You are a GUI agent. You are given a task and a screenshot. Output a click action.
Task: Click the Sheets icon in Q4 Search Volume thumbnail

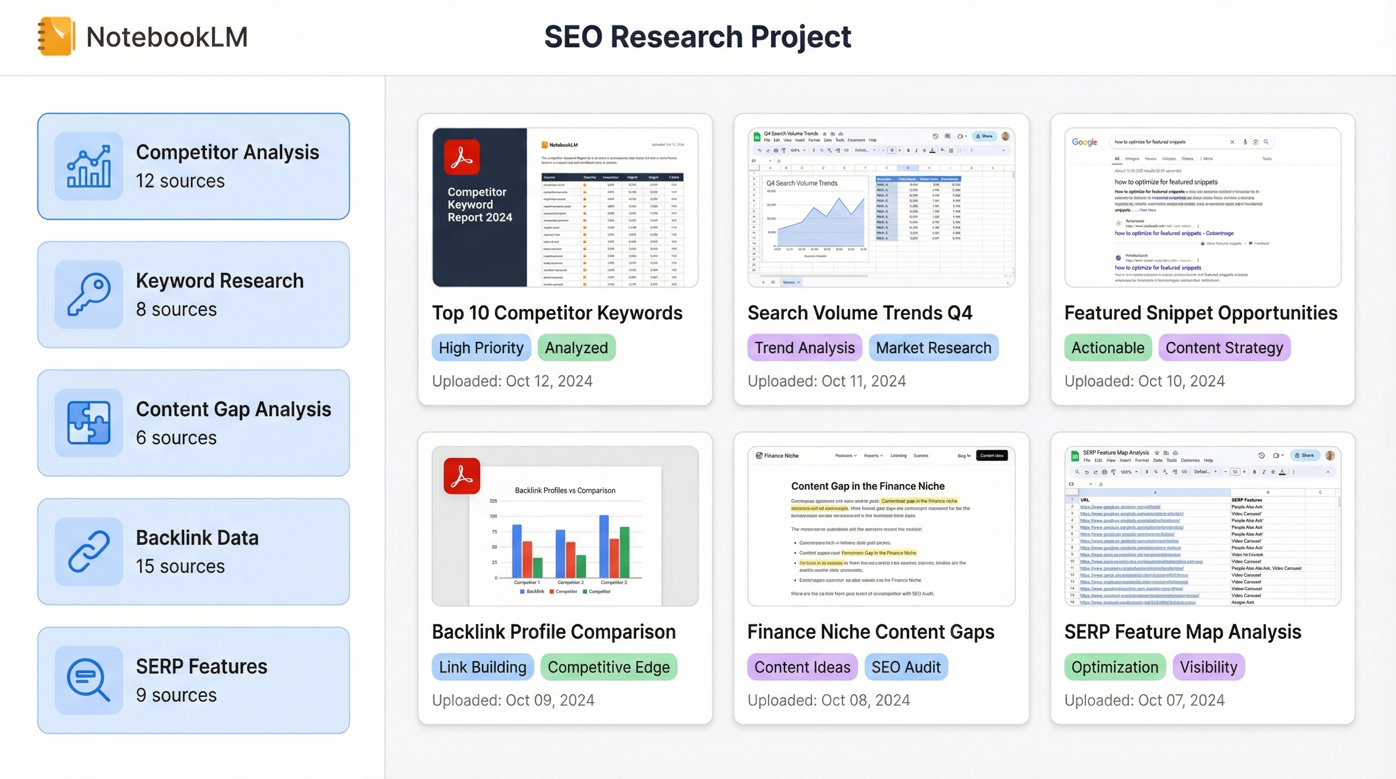[757, 136]
